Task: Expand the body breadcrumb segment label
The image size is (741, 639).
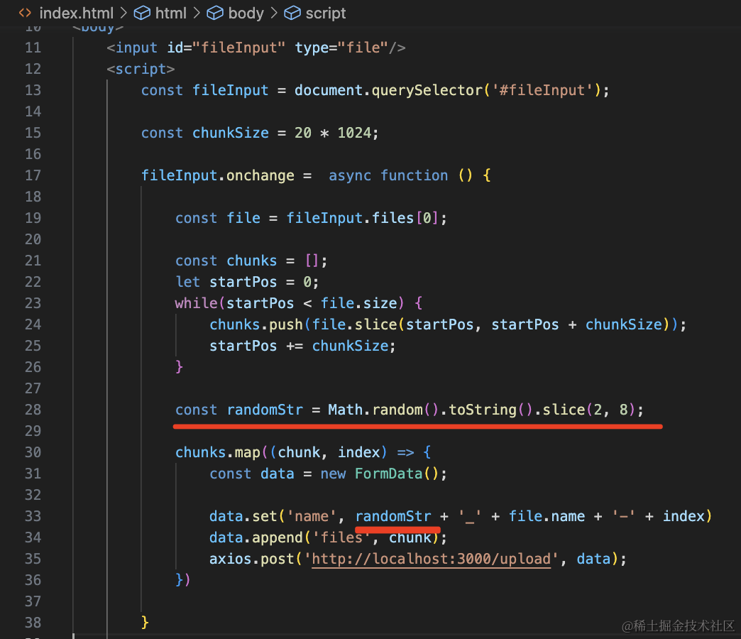Action: (246, 13)
